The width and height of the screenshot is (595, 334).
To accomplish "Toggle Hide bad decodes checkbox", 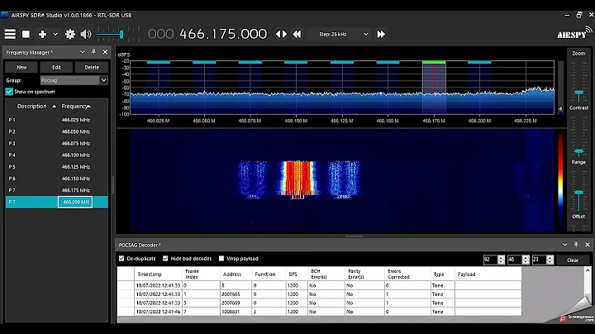I will pyautogui.click(x=165, y=259).
